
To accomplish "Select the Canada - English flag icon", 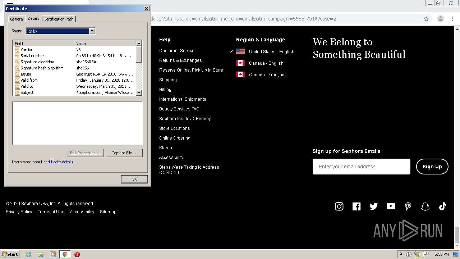I will (x=240, y=63).
